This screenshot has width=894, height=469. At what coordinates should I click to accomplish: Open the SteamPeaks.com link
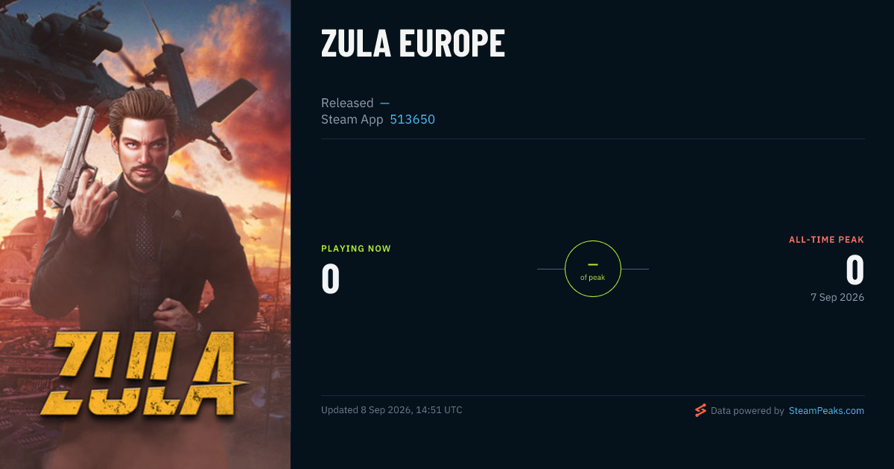coord(826,410)
